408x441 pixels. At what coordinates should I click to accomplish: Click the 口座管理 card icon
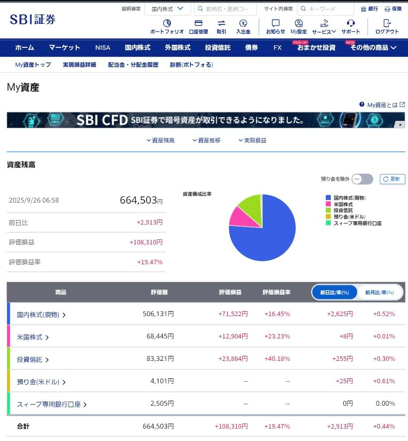point(198,23)
